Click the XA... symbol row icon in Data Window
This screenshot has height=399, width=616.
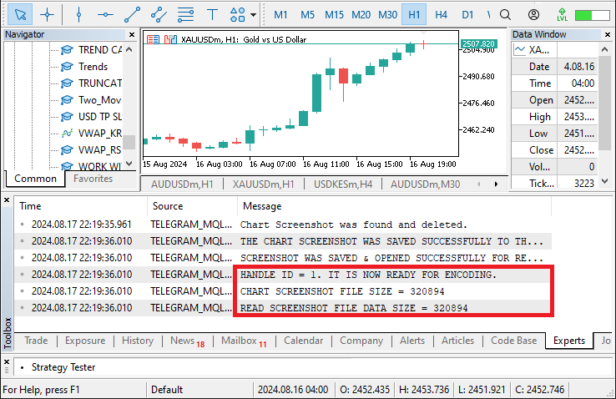click(520, 49)
